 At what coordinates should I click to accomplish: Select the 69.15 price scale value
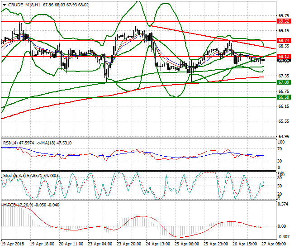284,31
